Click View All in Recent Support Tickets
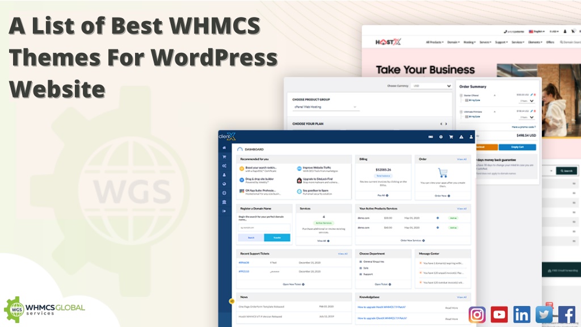 (343, 254)
